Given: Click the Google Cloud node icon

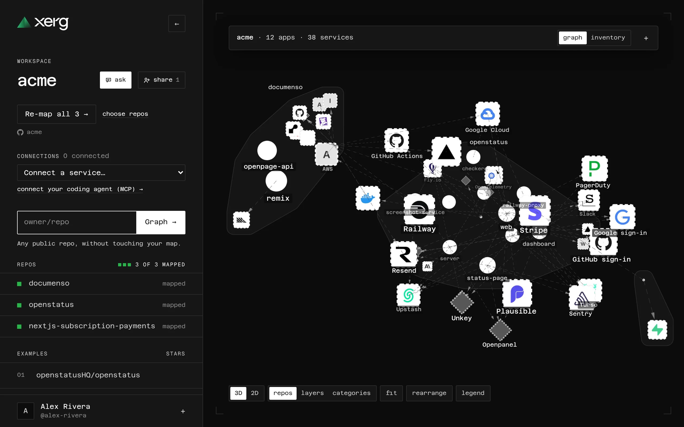Looking at the screenshot, I should click(487, 114).
